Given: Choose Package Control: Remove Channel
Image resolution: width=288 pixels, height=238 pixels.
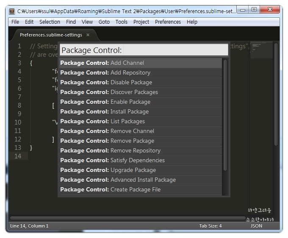Looking at the screenshot, I should coord(141,131).
